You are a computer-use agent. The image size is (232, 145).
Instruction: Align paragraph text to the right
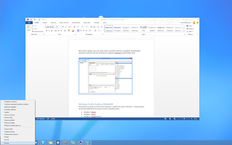[x=84, y=30]
